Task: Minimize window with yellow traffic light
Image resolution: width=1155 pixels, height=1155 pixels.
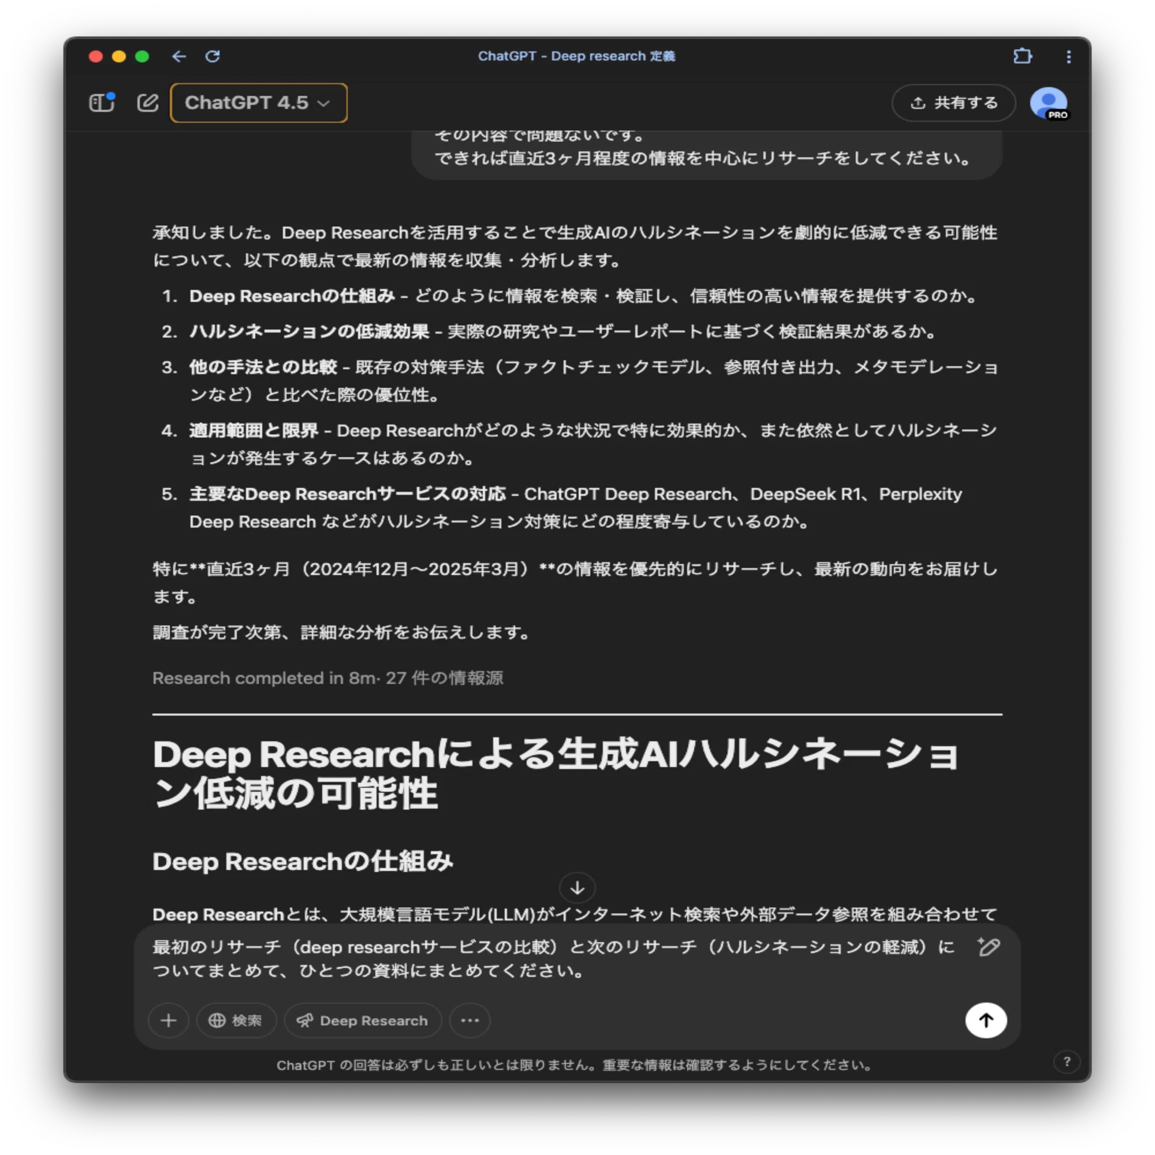Action: [119, 56]
